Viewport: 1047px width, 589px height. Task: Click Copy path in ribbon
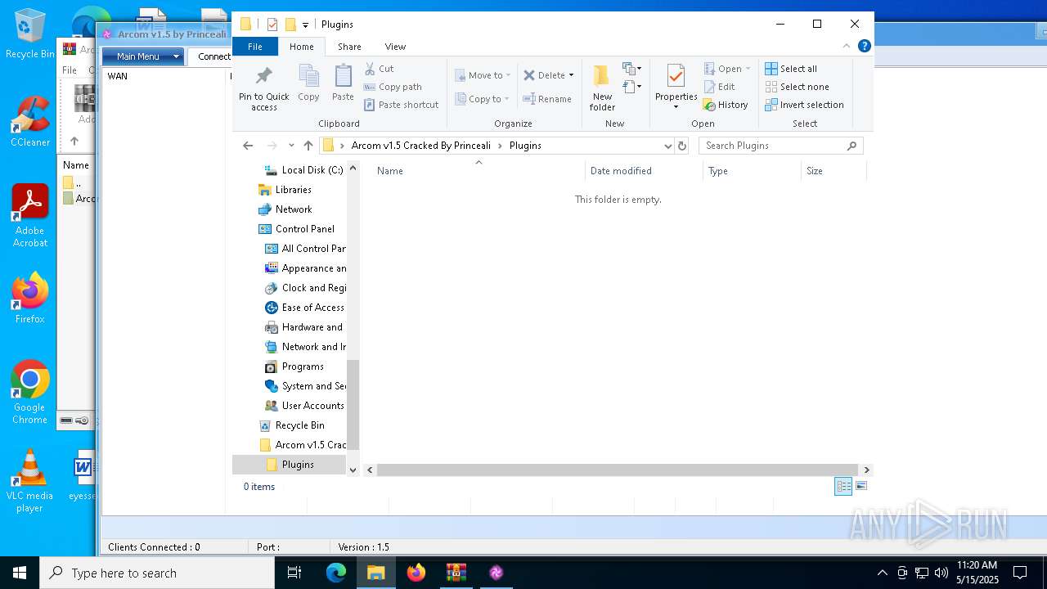point(393,87)
